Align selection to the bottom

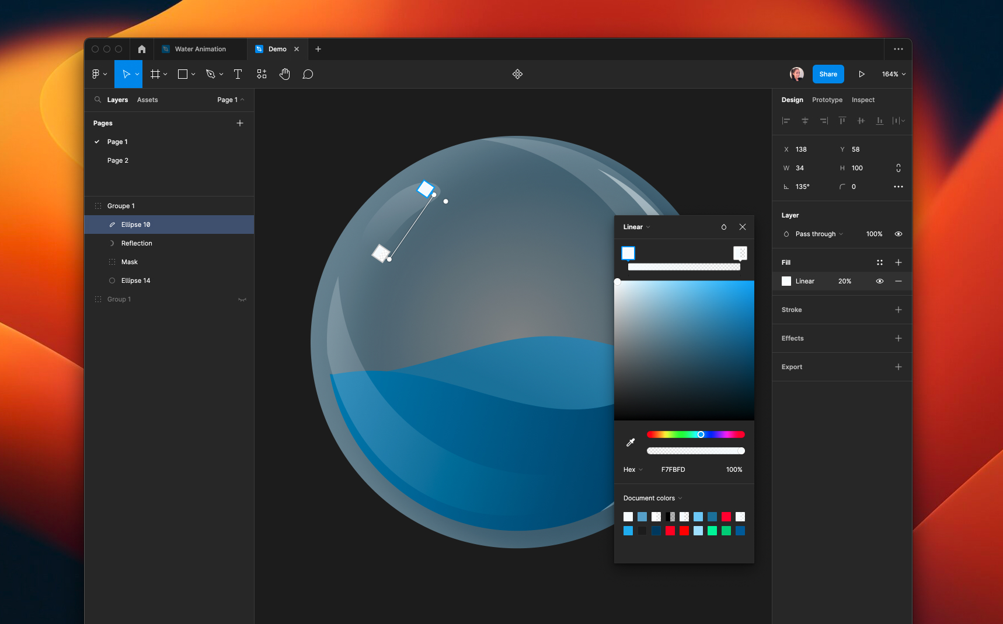click(x=880, y=121)
